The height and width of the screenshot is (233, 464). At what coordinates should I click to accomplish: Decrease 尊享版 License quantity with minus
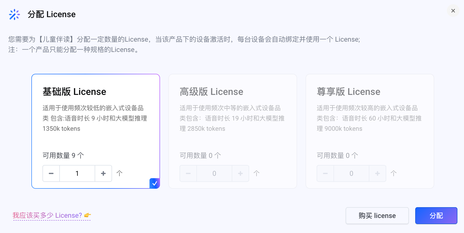[x=325, y=173]
